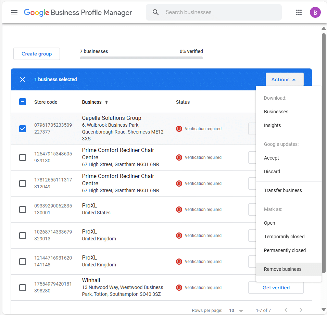The width and height of the screenshot is (327, 315).
Task: Click the search magnifier icon
Action: [156, 12]
